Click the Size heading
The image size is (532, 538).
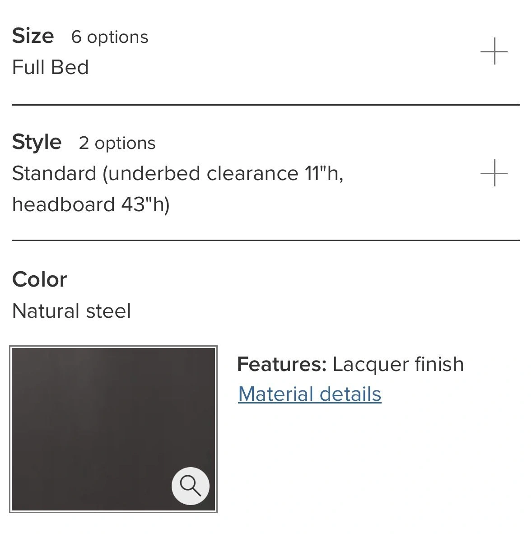pos(33,36)
